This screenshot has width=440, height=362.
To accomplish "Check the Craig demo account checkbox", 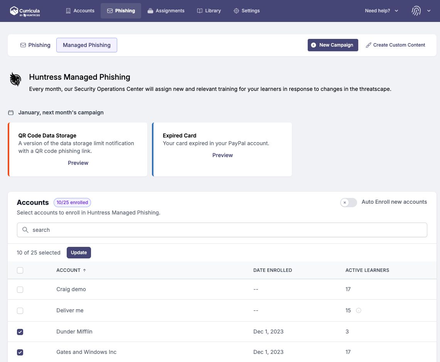I will click(x=20, y=290).
